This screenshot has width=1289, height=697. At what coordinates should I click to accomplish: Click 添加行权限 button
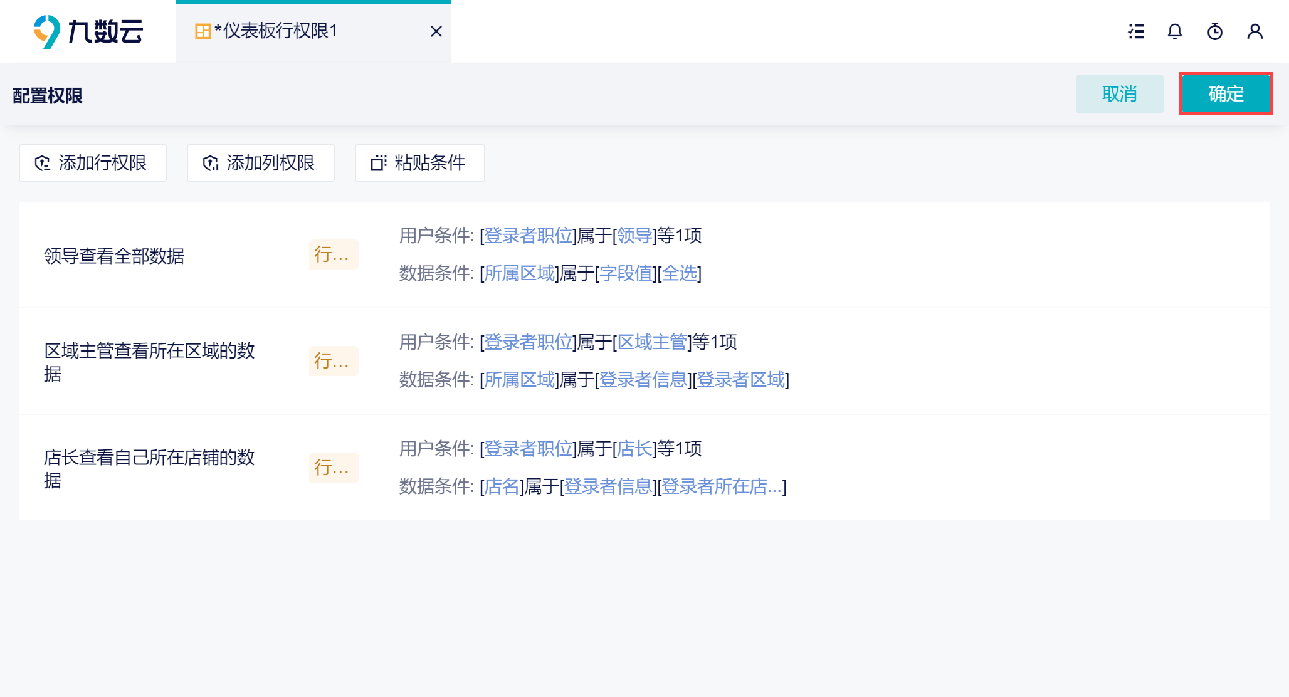tap(93, 163)
